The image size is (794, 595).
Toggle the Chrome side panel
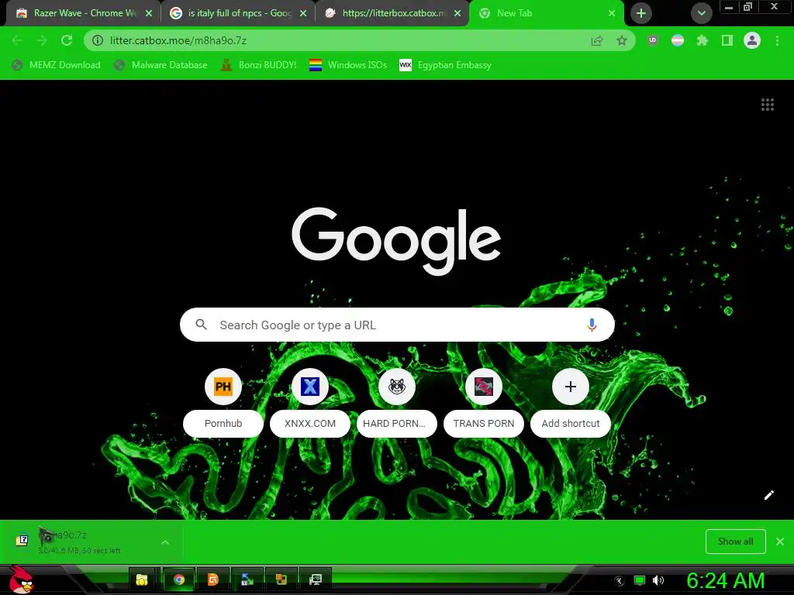pyautogui.click(x=727, y=40)
